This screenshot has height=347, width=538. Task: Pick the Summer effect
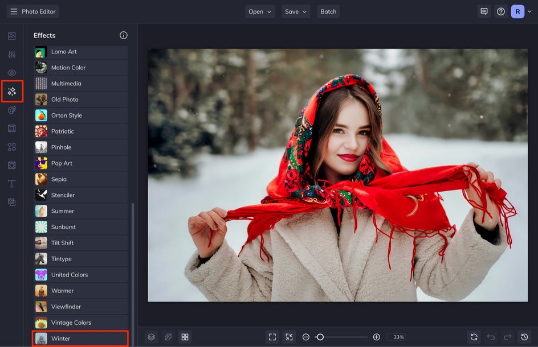[x=81, y=211]
